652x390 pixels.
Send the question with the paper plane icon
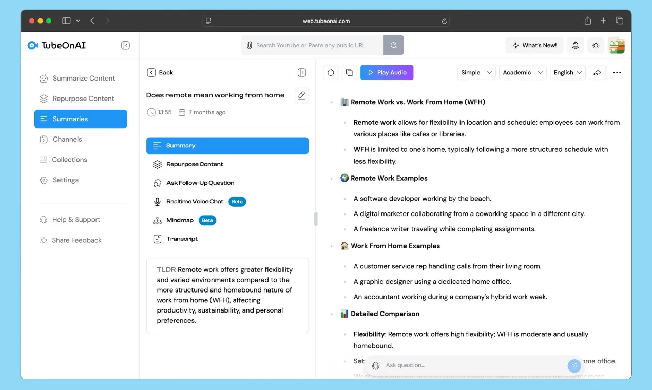pyautogui.click(x=574, y=365)
